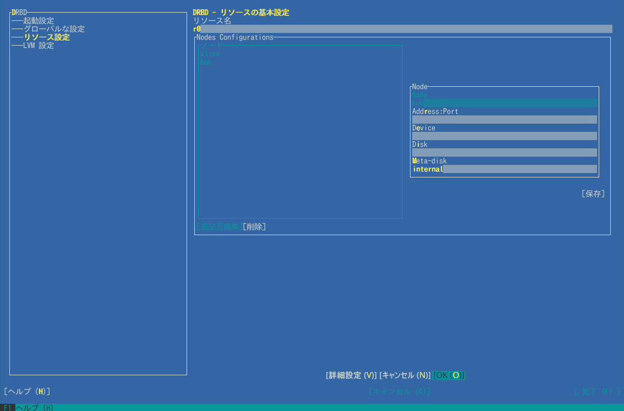Focus the Device input field

pos(504,136)
